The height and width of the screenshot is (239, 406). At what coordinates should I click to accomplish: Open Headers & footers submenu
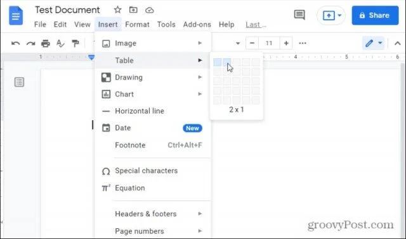[153, 214]
